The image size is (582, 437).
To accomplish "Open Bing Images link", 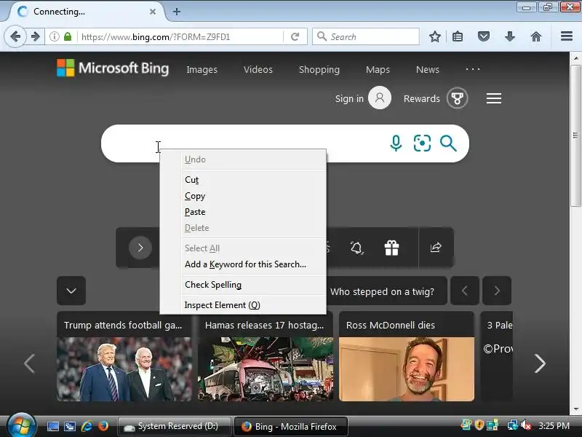I will click(202, 69).
